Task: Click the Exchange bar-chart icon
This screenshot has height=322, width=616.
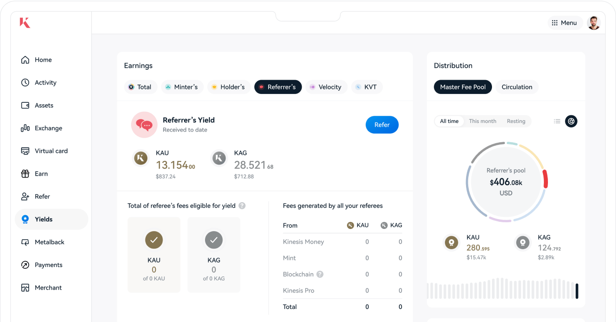Action: (25, 128)
